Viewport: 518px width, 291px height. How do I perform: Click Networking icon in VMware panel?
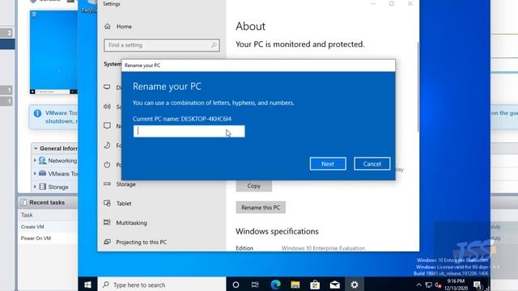[42, 160]
